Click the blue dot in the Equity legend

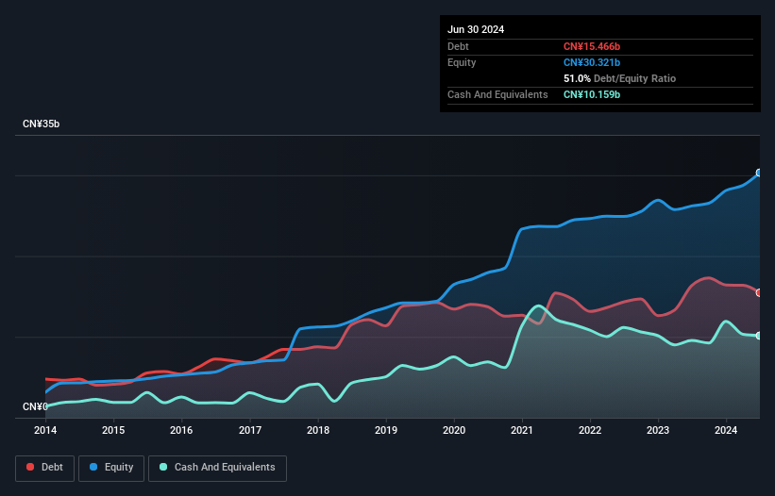(95, 468)
